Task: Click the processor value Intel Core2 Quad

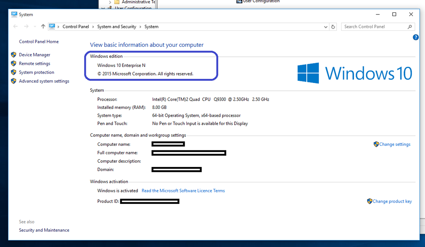Action: [x=210, y=99]
